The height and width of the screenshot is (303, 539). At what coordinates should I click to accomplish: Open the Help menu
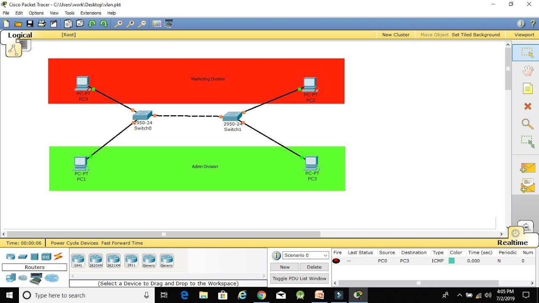click(x=112, y=13)
